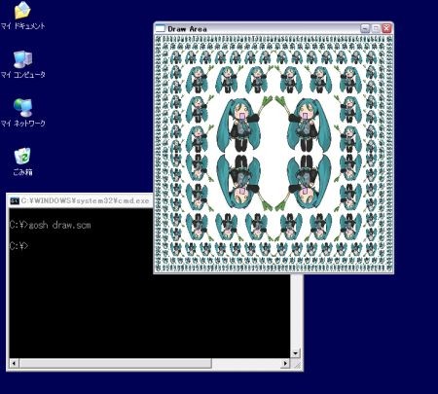Click the ごみ箱 label text
This screenshot has width=438, height=394.
coord(22,172)
